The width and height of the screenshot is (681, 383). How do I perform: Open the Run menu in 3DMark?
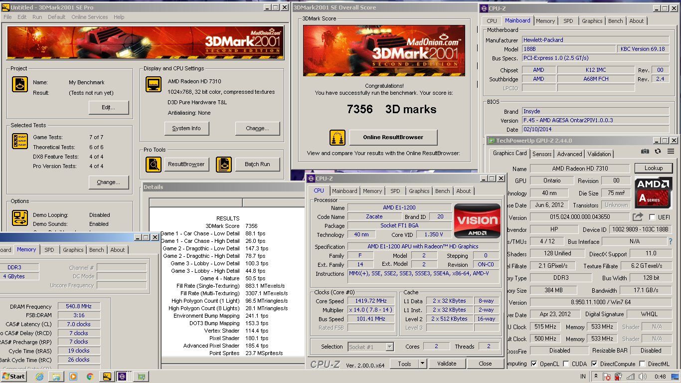[37, 17]
